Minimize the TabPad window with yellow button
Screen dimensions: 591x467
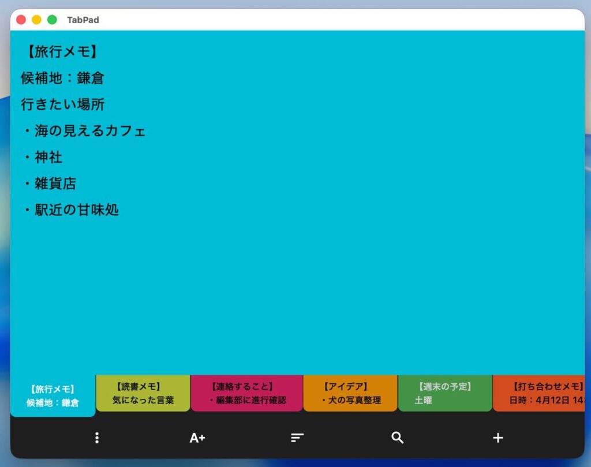pyautogui.click(x=36, y=20)
